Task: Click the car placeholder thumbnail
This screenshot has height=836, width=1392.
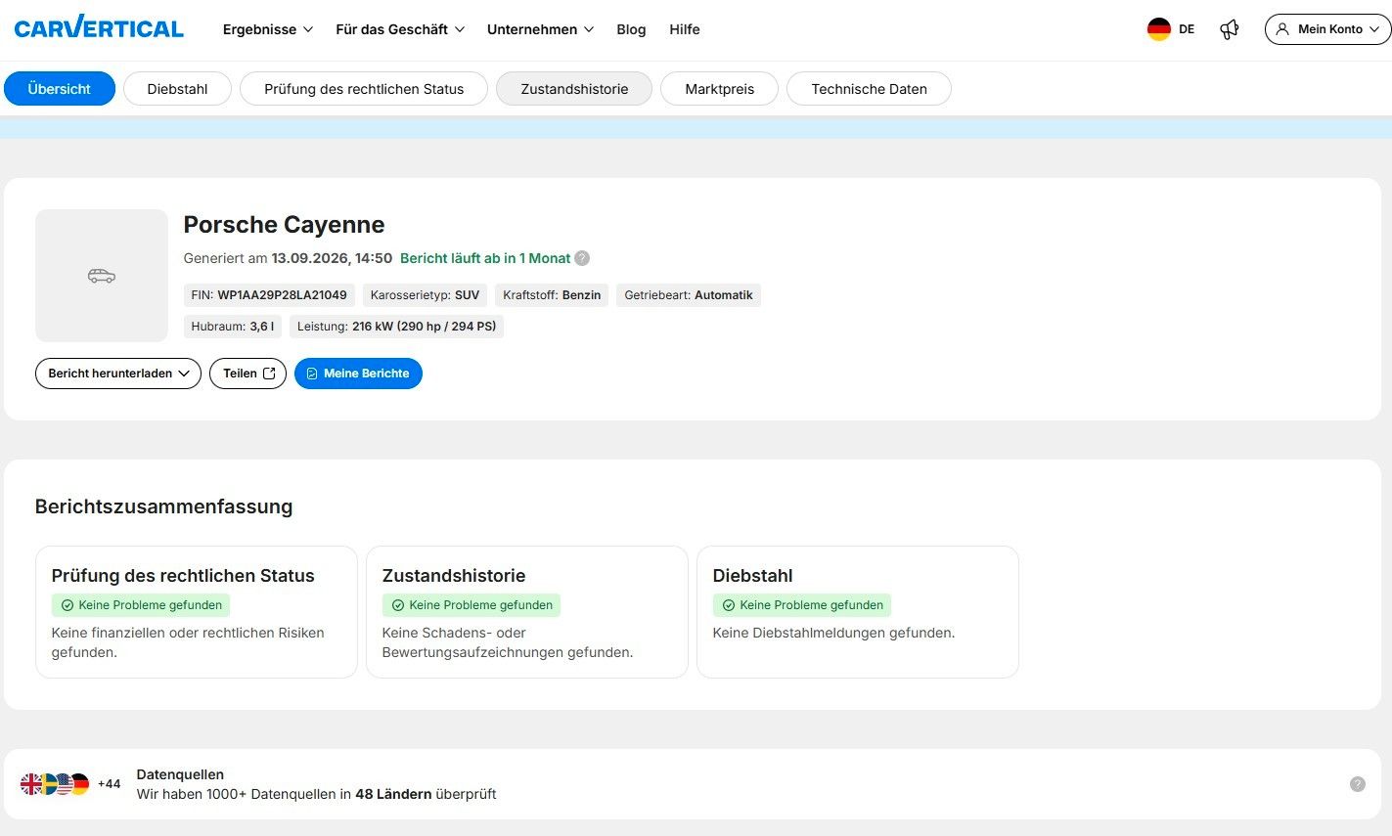Action: tap(102, 276)
